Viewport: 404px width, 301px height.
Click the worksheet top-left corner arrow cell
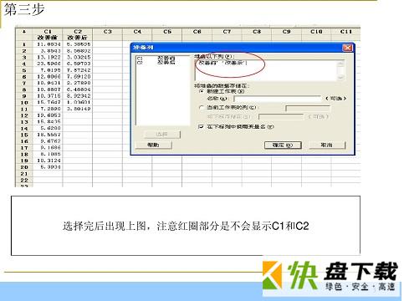click(x=24, y=32)
